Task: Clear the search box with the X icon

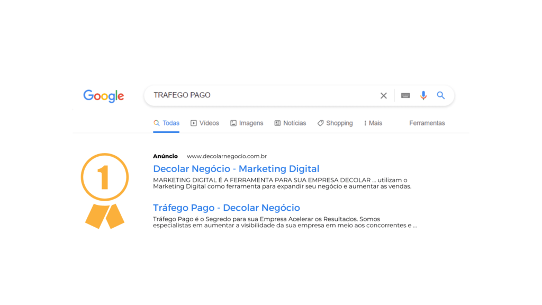Action: click(x=383, y=95)
